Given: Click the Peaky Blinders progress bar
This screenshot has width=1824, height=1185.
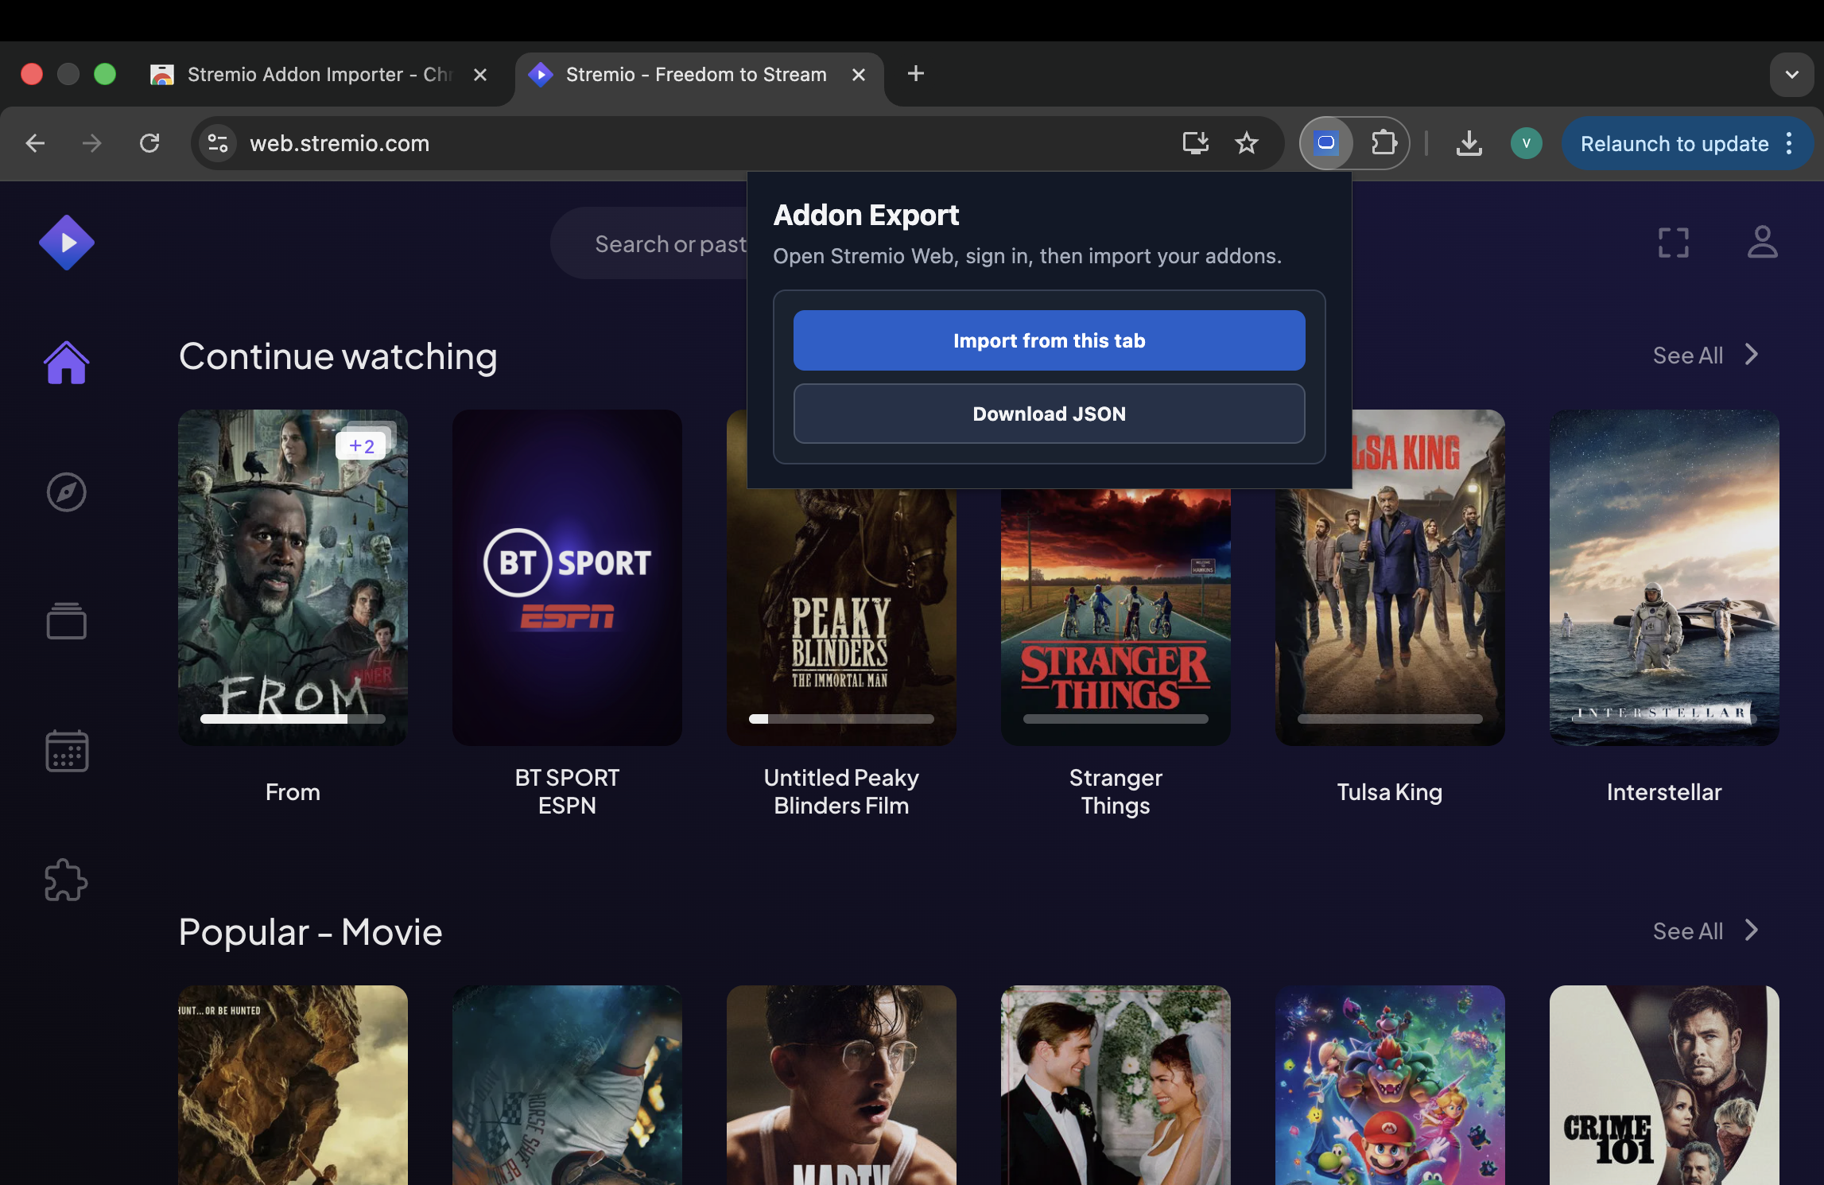Looking at the screenshot, I should 841,719.
